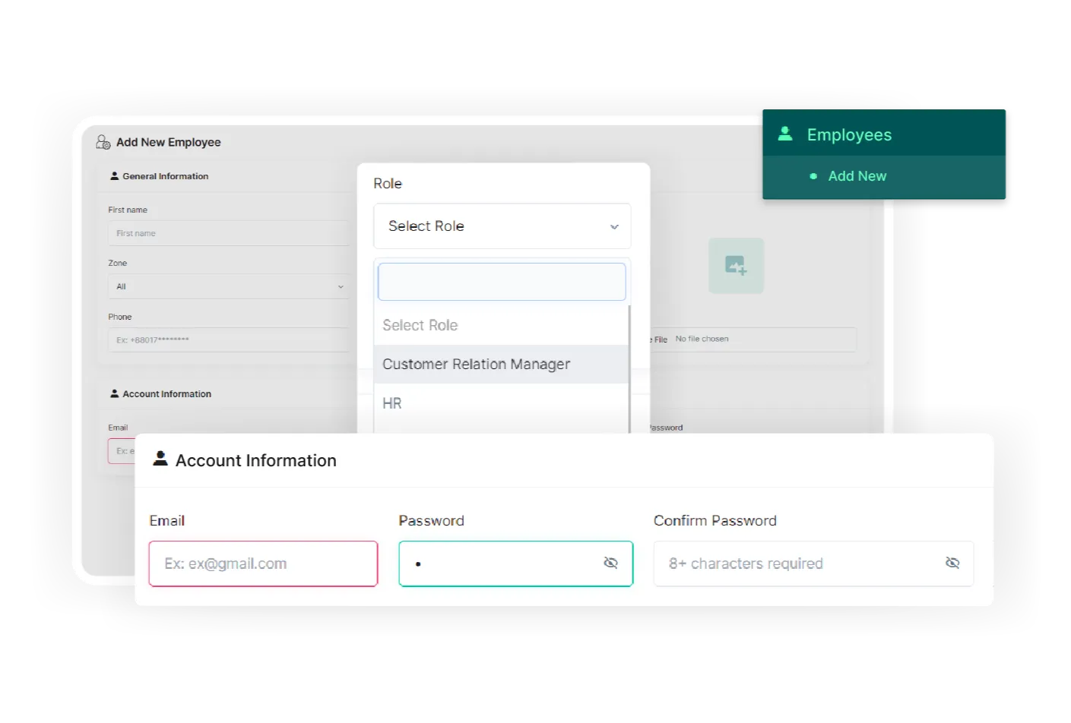
Task: Expand the Zone dropdown showing All
Action: pyautogui.click(x=228, y=286)
